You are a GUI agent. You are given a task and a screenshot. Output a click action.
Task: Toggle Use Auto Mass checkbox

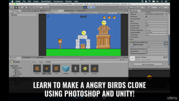146,19
